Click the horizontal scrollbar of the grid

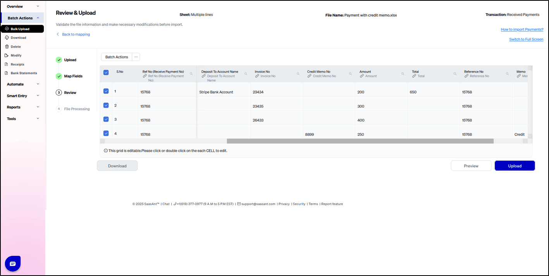[x=360, y=141]
